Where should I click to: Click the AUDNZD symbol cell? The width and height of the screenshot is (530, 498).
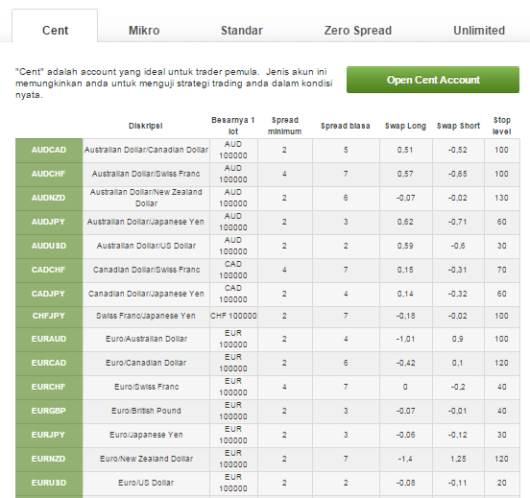[49, 198]
